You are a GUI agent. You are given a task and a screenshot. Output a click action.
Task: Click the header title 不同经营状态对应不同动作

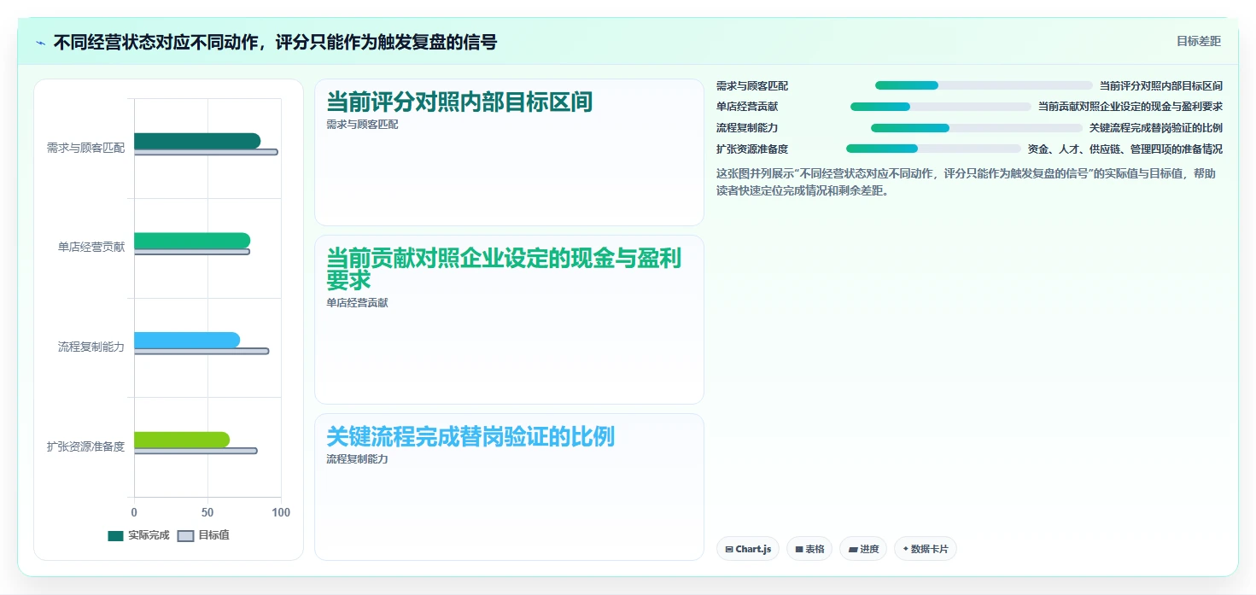point(275,42)
